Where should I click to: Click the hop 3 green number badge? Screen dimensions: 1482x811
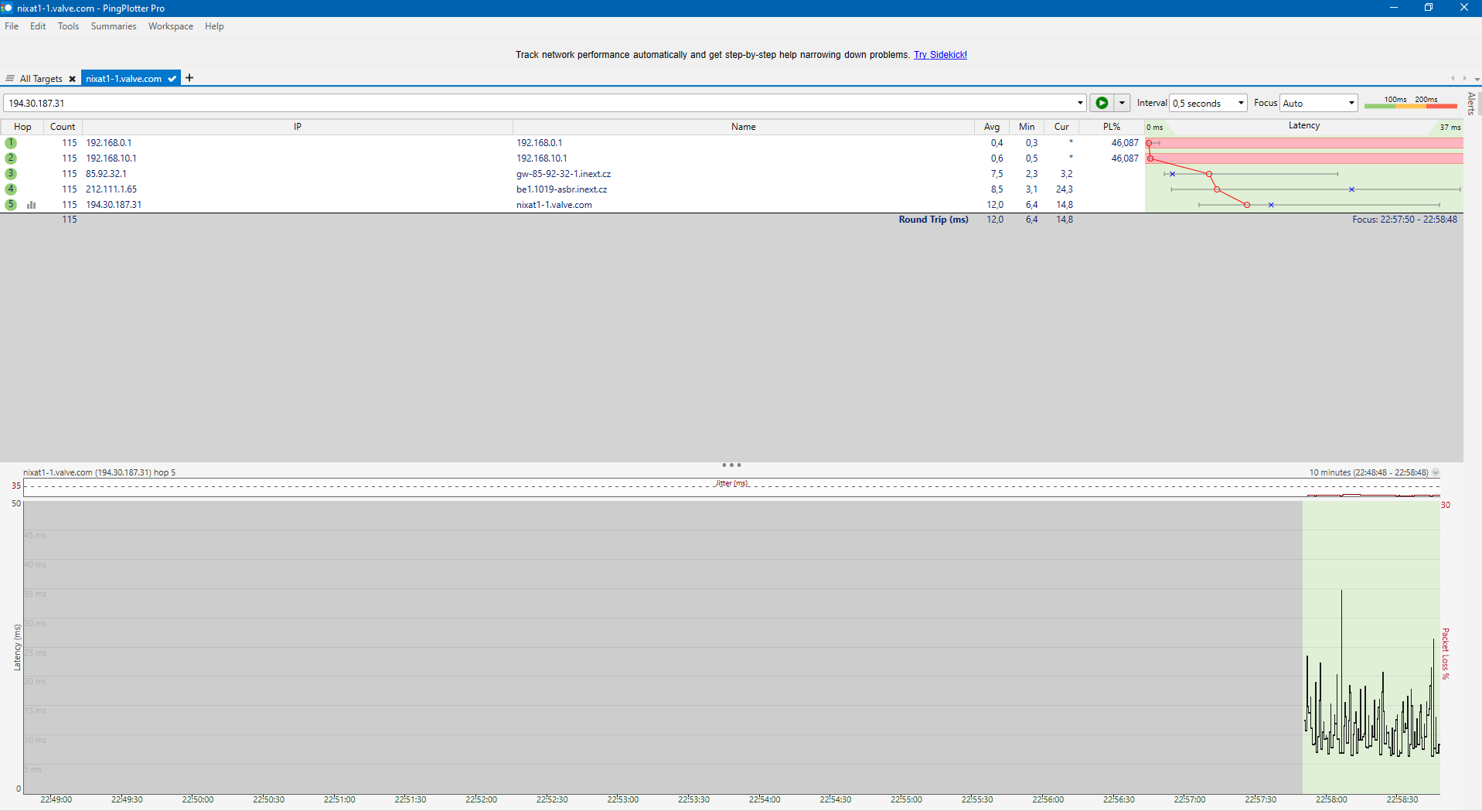click(x=11, y=174)
